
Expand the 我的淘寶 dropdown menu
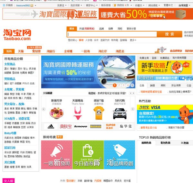coord(81,5)
